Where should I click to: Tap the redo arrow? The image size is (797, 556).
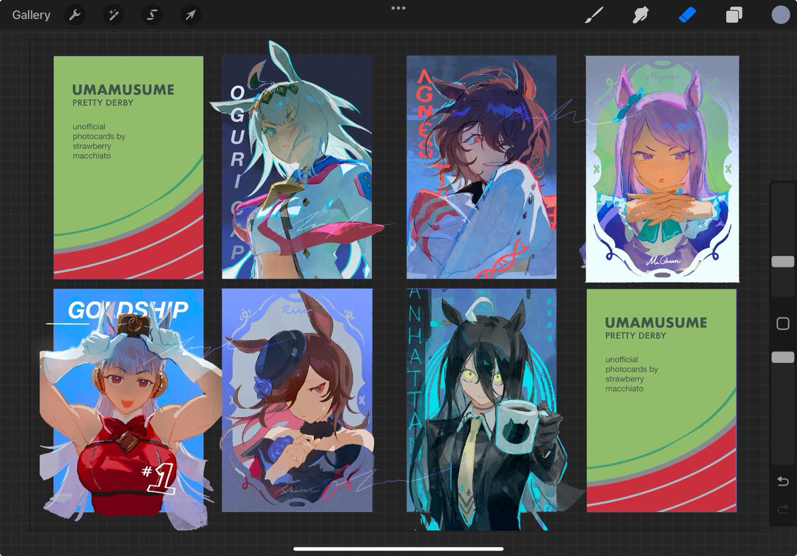pyautogui.click(x=783, y=510)
